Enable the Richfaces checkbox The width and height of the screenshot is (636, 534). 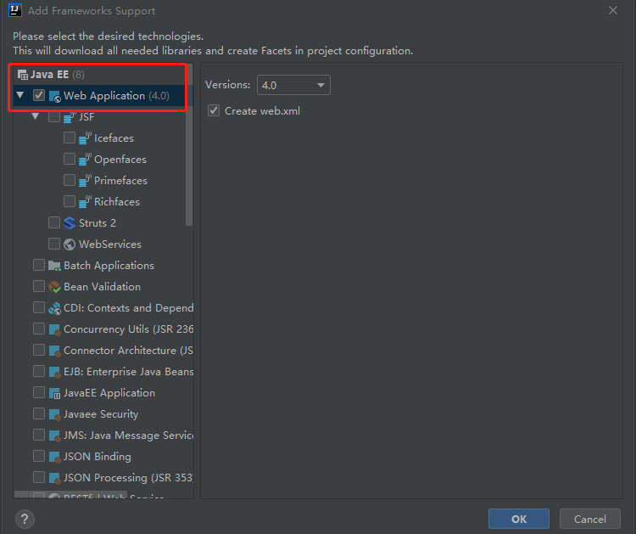[70, 201]
